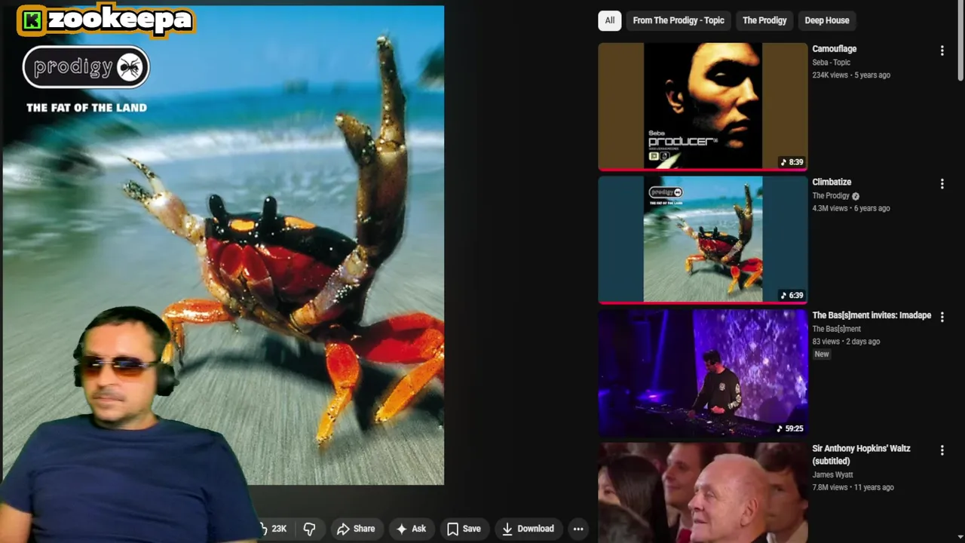The image size is (965, 543).
Task: Open the Climbatize crab thumbnail
Action: (x=703, y=240)
